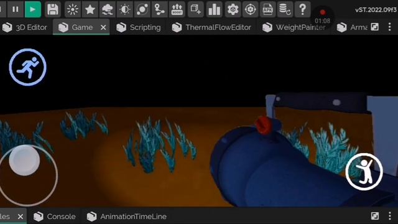Maximize the bottom panel
This screenshot has width=398, height=224.
click(374, 216)
